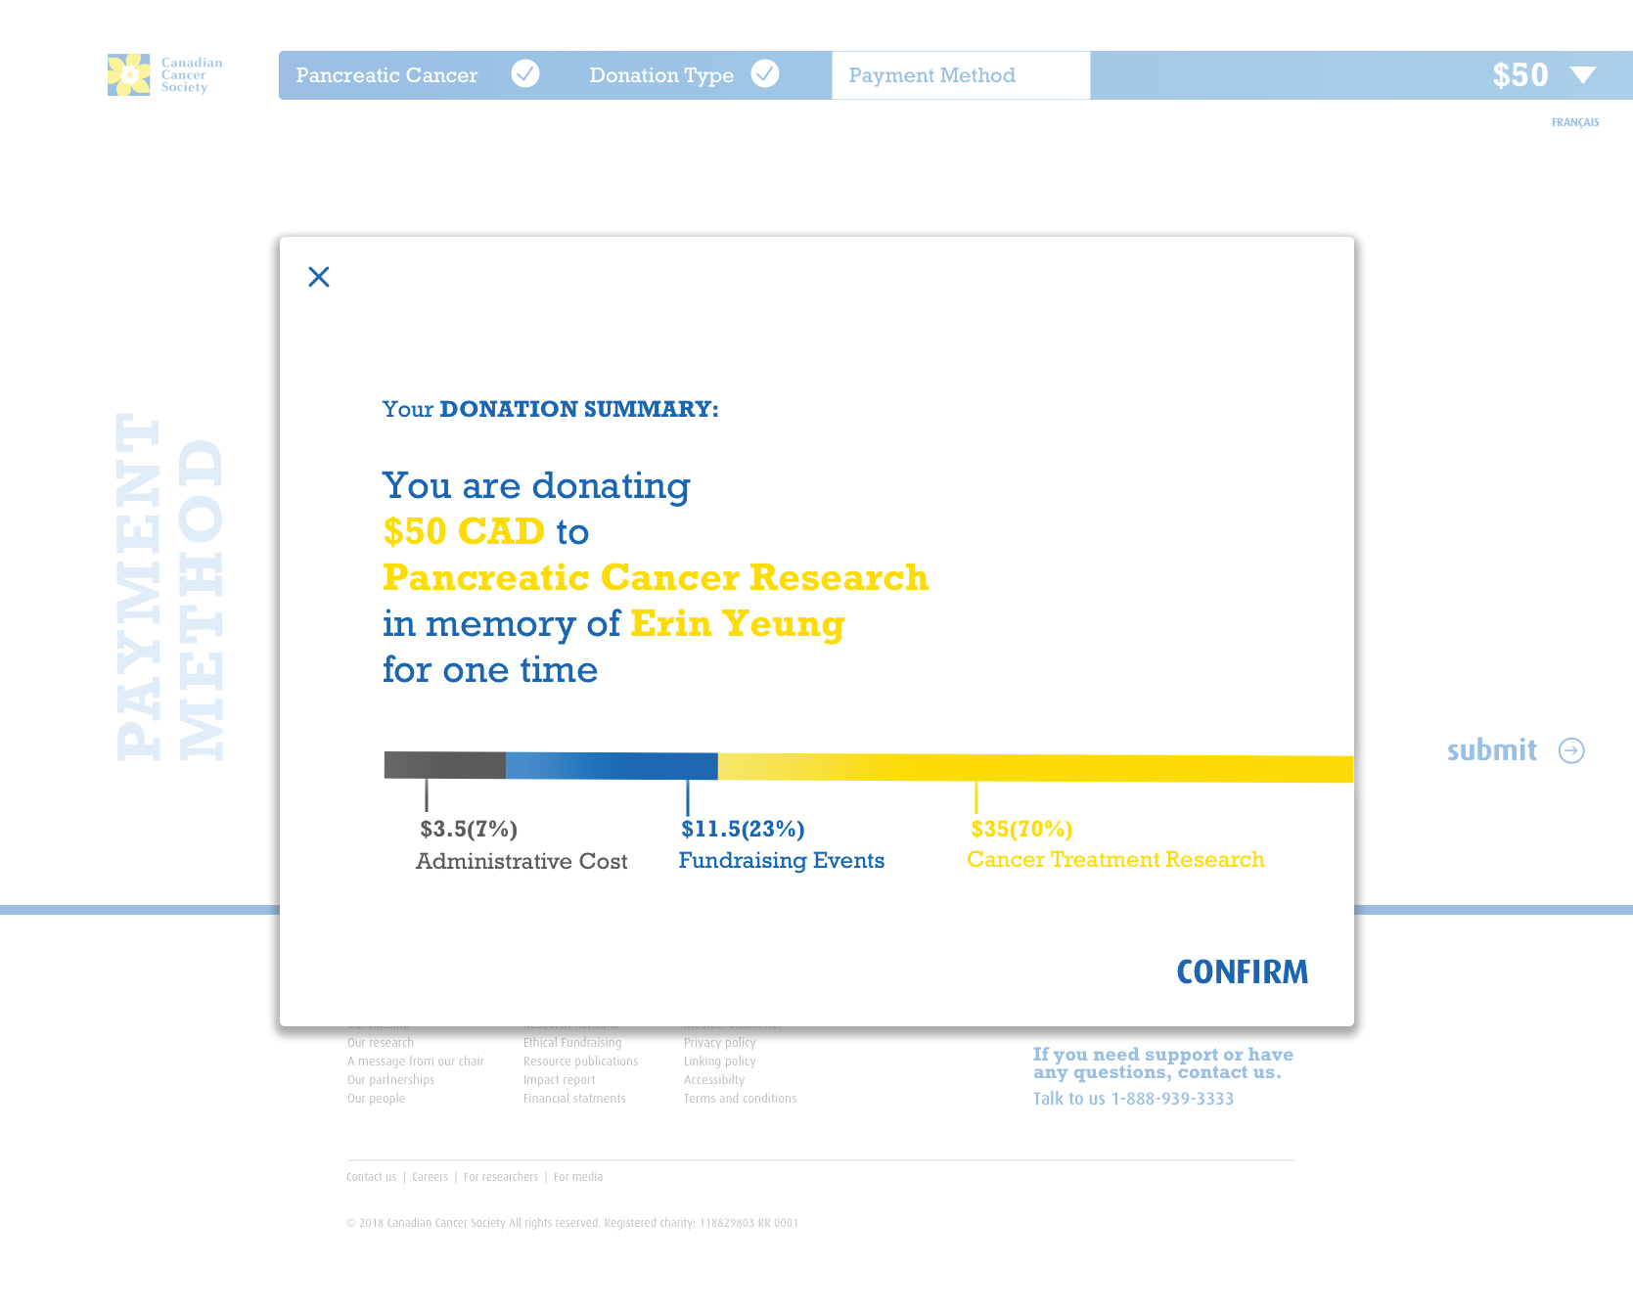The width and height of the screenshot is (1633, 1310).
Task: Open the Linking policy link
Action: (x=719, y=1062)
